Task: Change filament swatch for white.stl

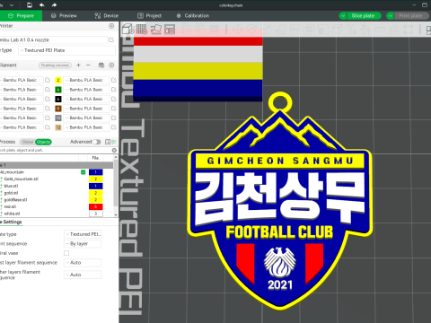Action: (96, 214)
